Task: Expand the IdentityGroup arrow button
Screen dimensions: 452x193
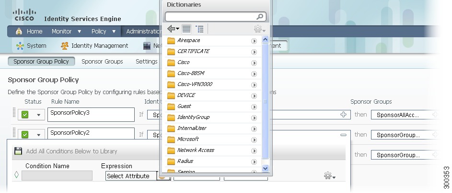Action: tap(254, 118)
